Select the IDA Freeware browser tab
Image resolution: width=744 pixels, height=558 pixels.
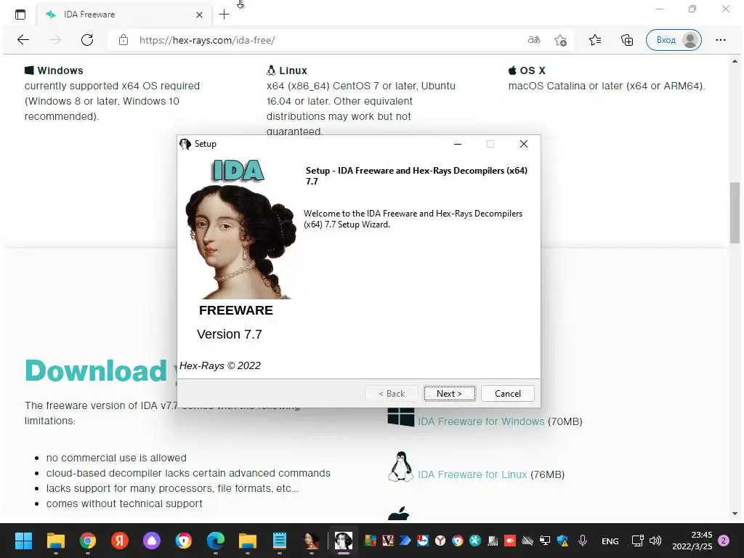124,15
